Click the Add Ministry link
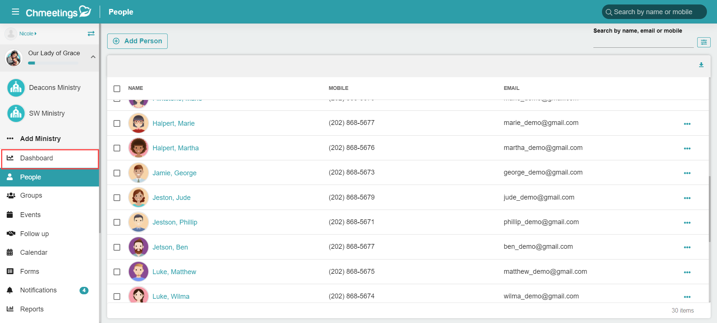Screen dimensions: 717x323 tap(40, 139)
